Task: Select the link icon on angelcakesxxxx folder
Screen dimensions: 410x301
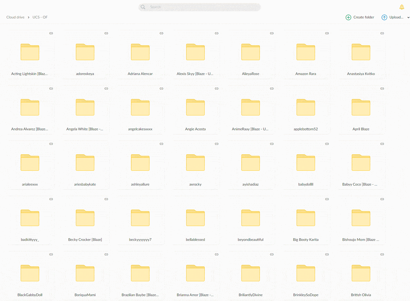Action: coord(161,89)
